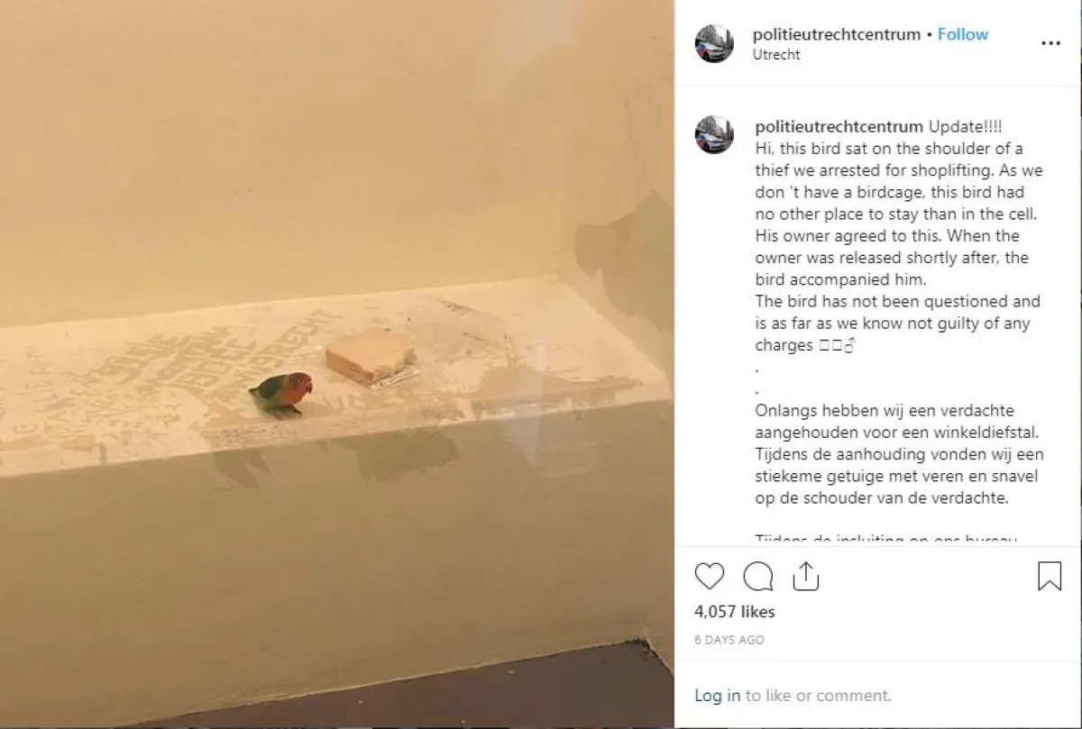Open the Utrecht location link

776,54
